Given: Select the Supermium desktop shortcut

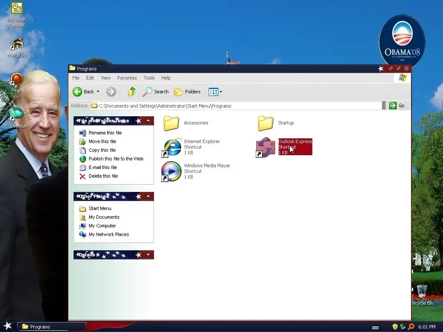Looking at the screenshot, I should pyautogui.click(x=16, y=118).
